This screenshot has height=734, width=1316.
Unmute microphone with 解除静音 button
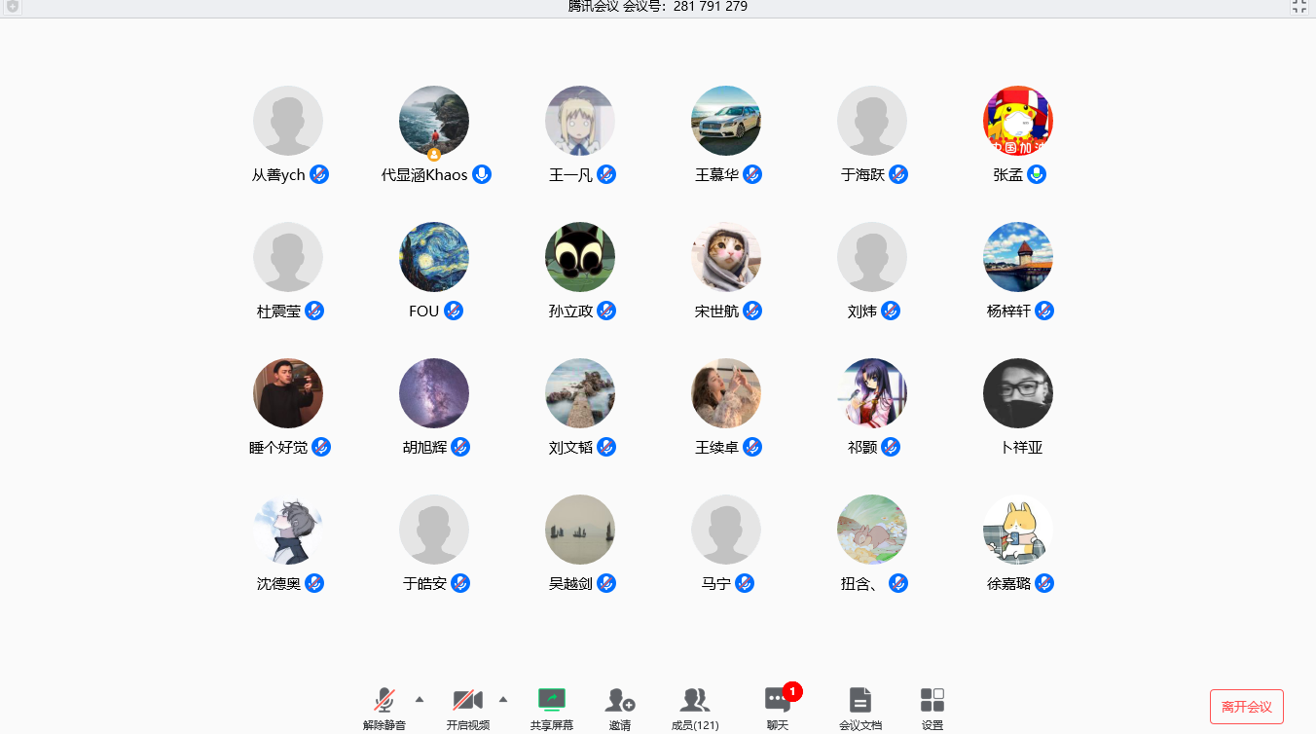[x=384, y=700]
